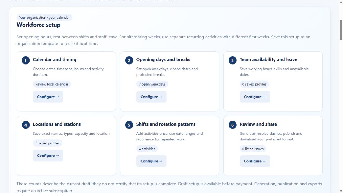Click the '4 activities' chip
This screenshot has height=193, width=343.
pos(147,149)
